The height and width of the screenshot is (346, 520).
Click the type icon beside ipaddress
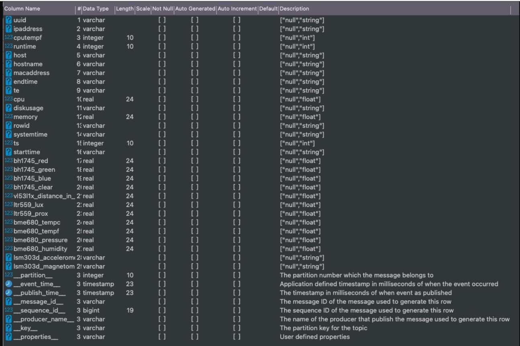click(9, 29)
